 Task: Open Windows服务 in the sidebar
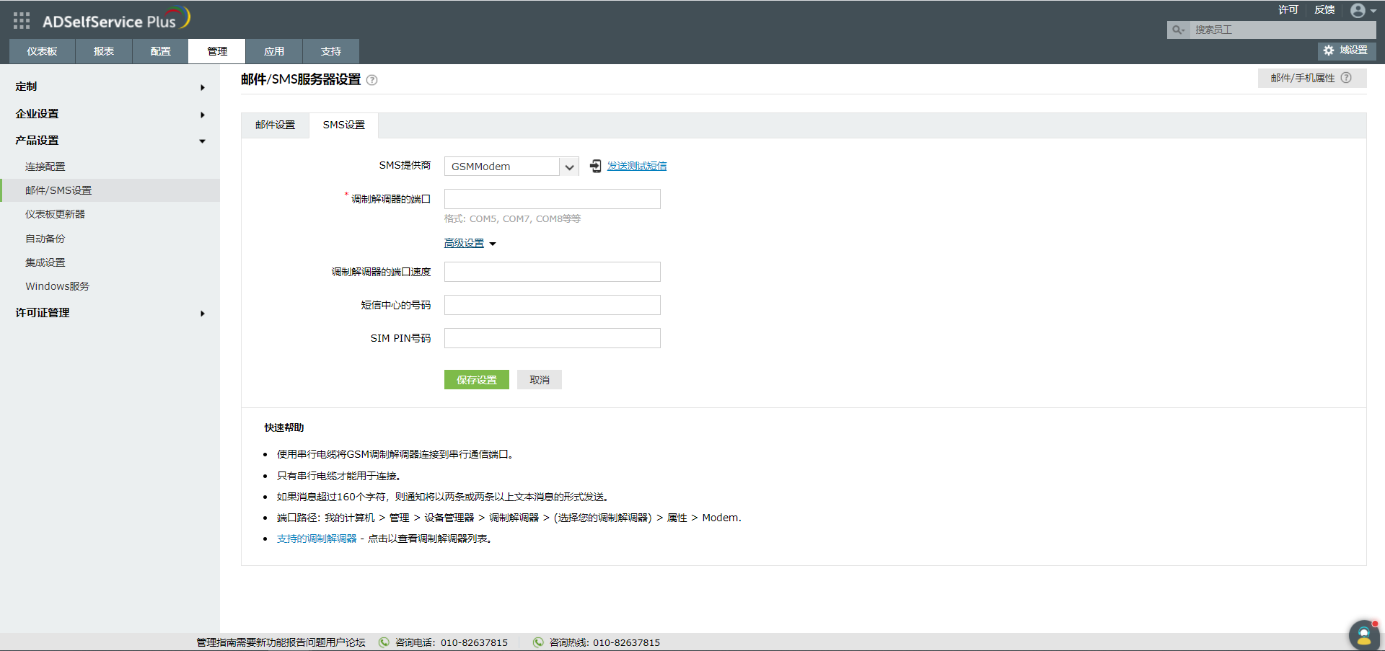[58, 286]
